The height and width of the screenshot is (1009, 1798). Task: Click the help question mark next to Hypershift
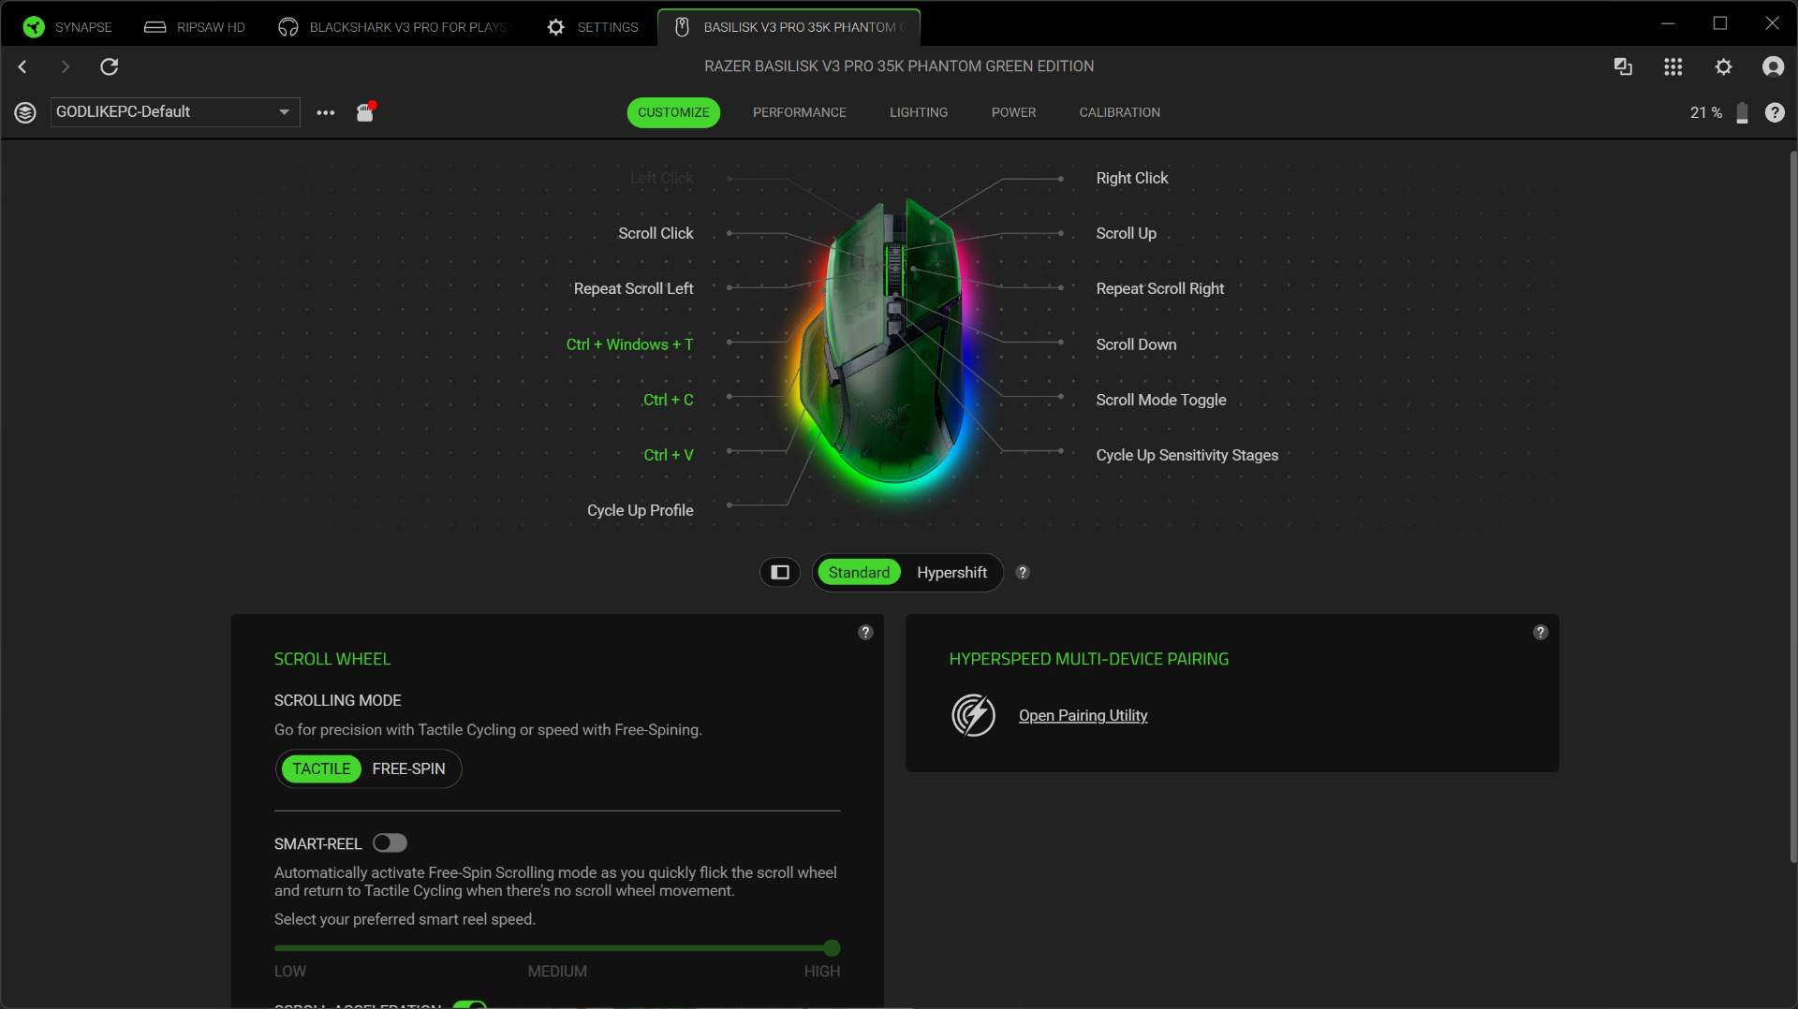(1023, 572)
